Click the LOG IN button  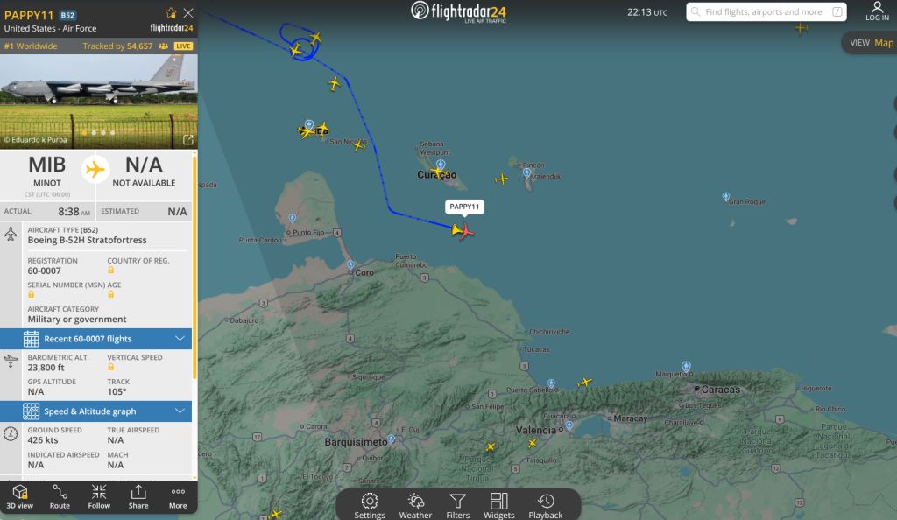tap(877, 11)
